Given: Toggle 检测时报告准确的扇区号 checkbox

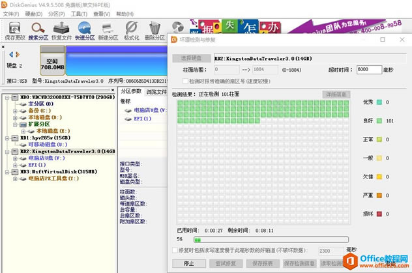Looking at the screenshot, I should 185,81.
